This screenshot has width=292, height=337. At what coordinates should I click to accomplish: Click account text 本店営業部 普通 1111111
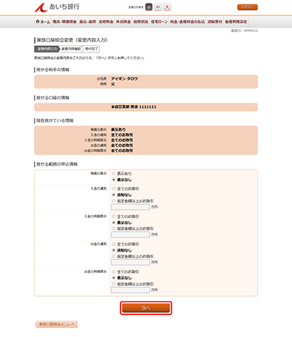[134, 107]
